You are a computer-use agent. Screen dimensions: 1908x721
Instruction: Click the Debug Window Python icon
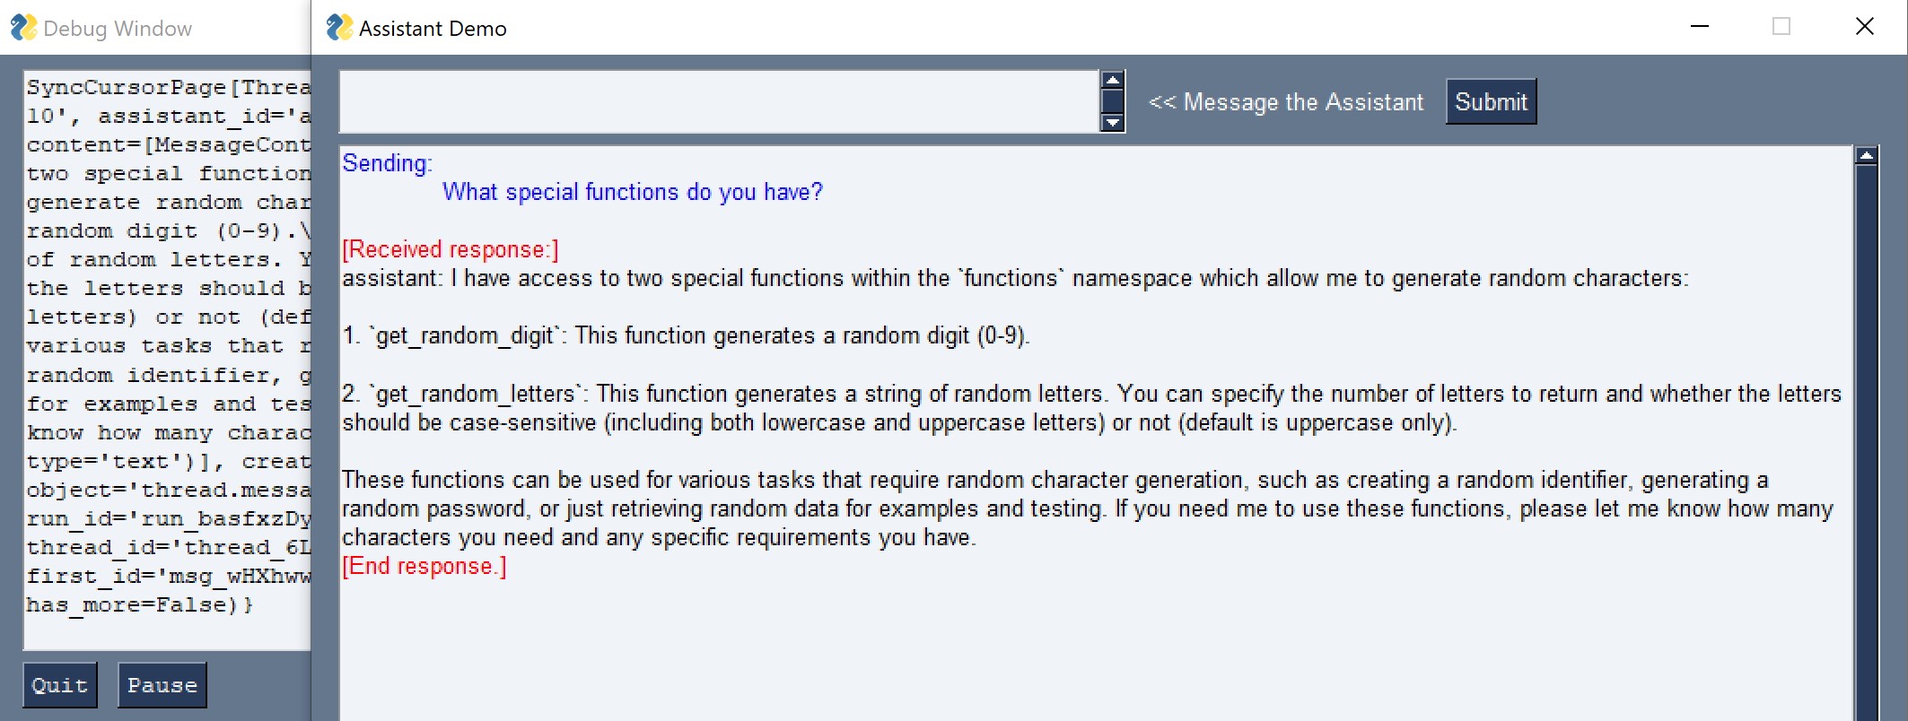pyautogui.click(x=22, y=28)
